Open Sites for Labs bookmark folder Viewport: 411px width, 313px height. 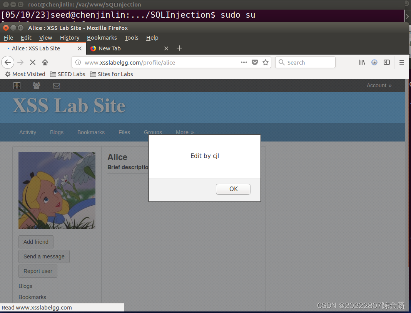point(111,74)
